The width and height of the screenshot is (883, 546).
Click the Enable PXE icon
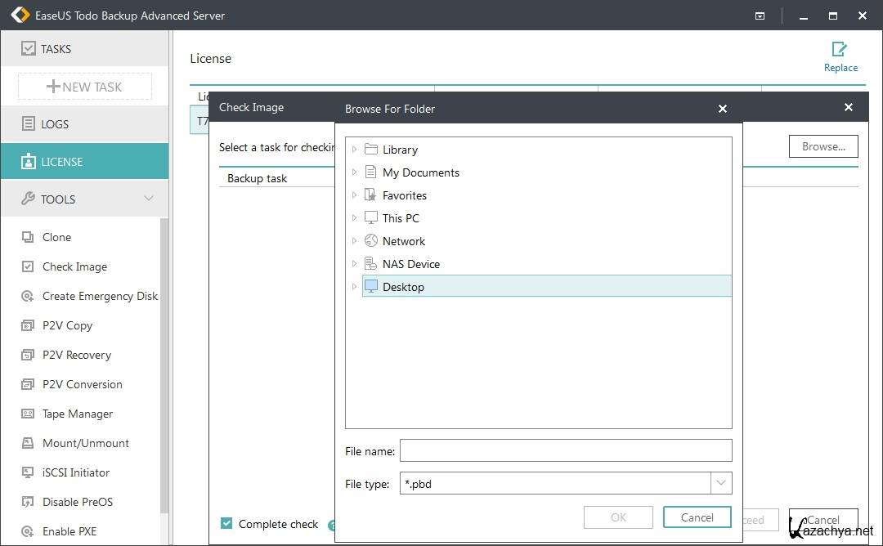pyautogui.click(x=28, y=531)
